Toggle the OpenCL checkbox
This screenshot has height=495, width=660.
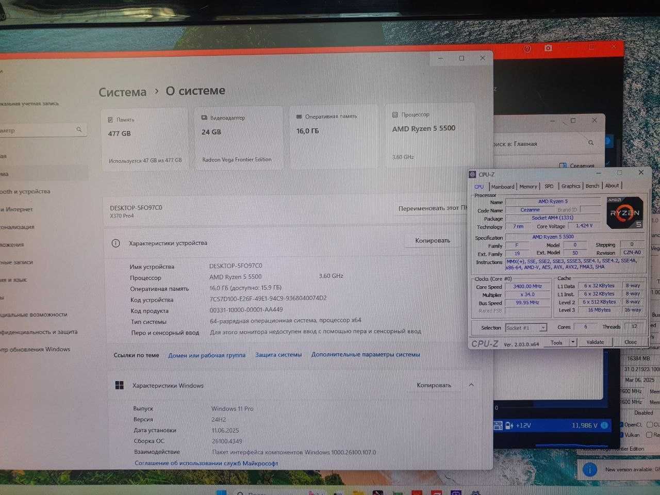(622, 425)
